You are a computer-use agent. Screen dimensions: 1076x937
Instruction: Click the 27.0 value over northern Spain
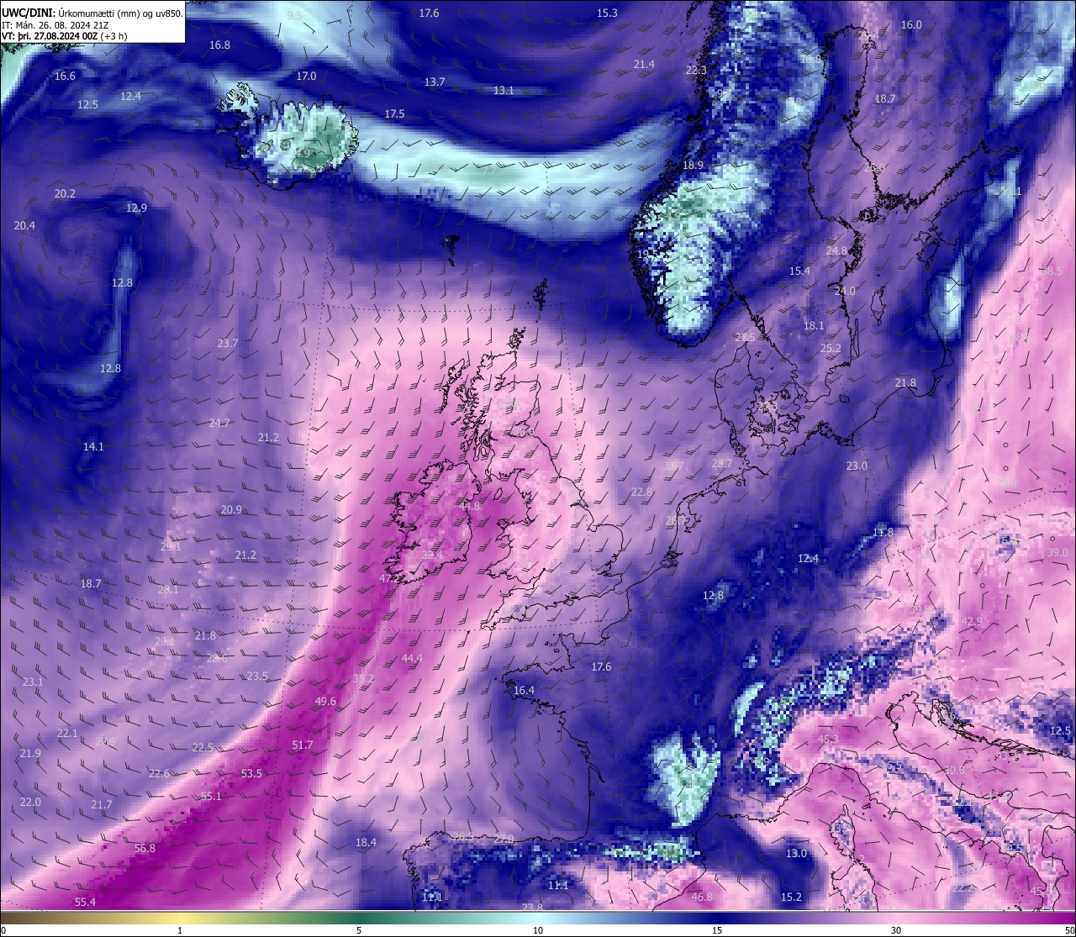(x=504, y=839)
